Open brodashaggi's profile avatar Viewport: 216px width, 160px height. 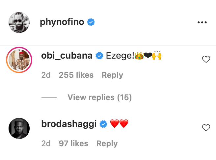coord(19,128)
